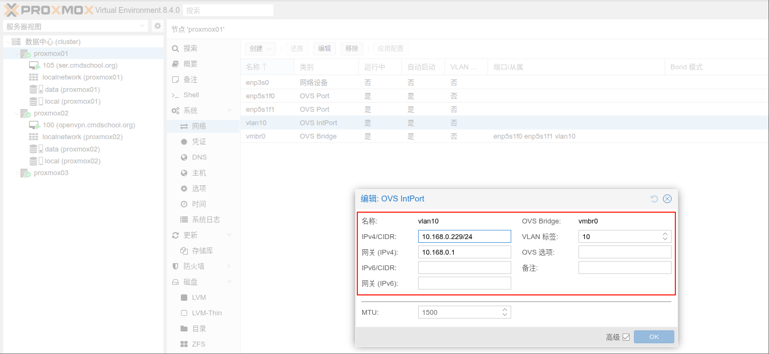Click proxmox03 node server icon
This screenshot has width=769, height=354.
[x=25, y=173]
